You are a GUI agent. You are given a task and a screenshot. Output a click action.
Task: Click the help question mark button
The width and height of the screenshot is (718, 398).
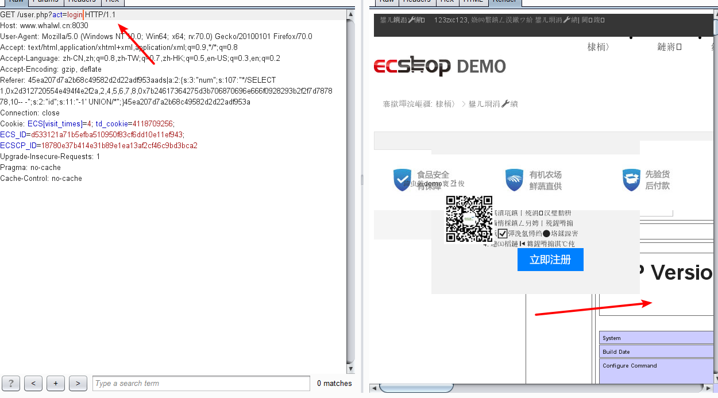pyautogui.click(x=11, y=383)
